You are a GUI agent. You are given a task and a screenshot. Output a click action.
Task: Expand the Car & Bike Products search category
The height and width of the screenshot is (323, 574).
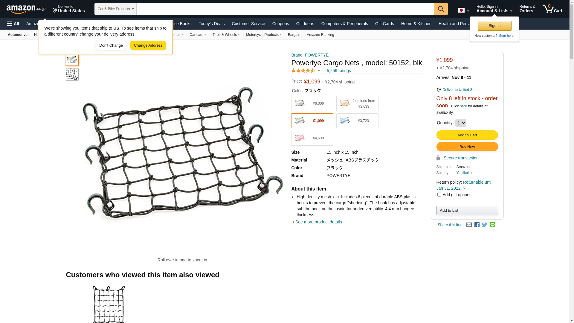click(x=115, y=9)
